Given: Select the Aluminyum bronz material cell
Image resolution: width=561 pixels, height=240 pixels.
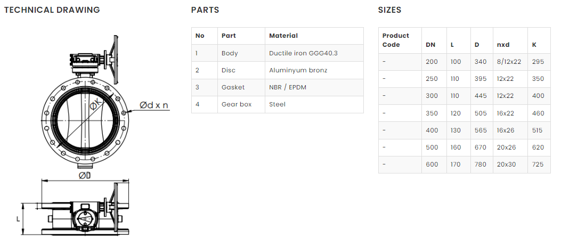Looking at the screenshot, I should point(298,70).
